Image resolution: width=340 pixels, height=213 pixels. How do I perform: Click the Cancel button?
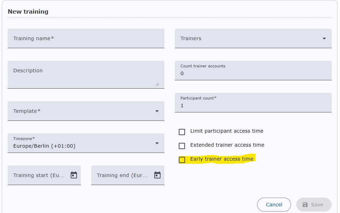pos(274,205)
